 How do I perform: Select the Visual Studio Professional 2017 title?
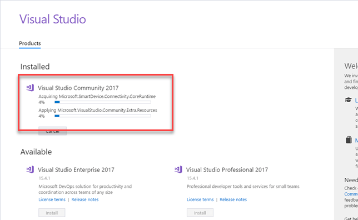pyautogui.click(x=227, y=170)
